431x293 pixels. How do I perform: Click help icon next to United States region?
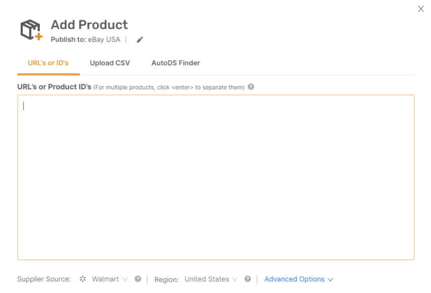pos(248,279)
